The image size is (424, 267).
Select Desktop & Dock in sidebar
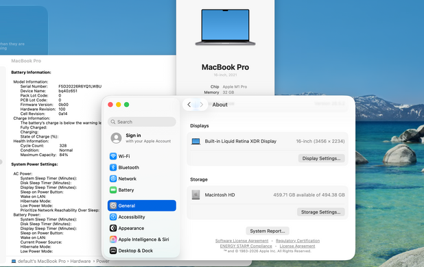142,251
